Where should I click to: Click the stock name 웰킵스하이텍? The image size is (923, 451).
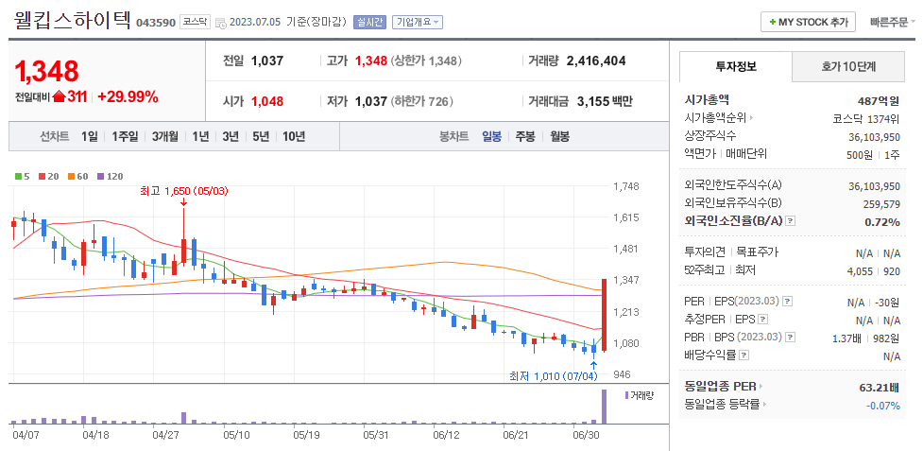[x=71, y=21]
